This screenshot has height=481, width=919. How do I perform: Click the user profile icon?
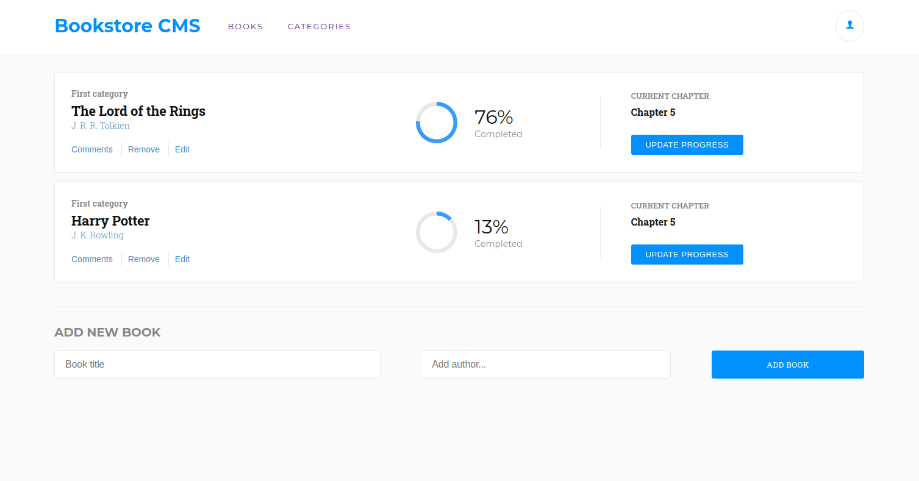849,26
